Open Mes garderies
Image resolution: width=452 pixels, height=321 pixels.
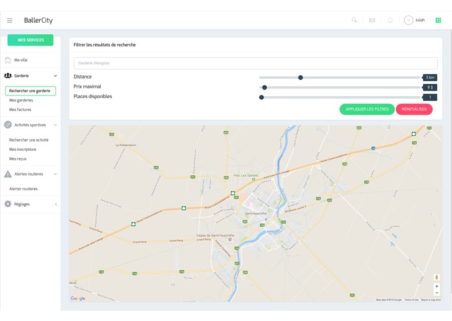pyautogui.click(x=21, y=100)
